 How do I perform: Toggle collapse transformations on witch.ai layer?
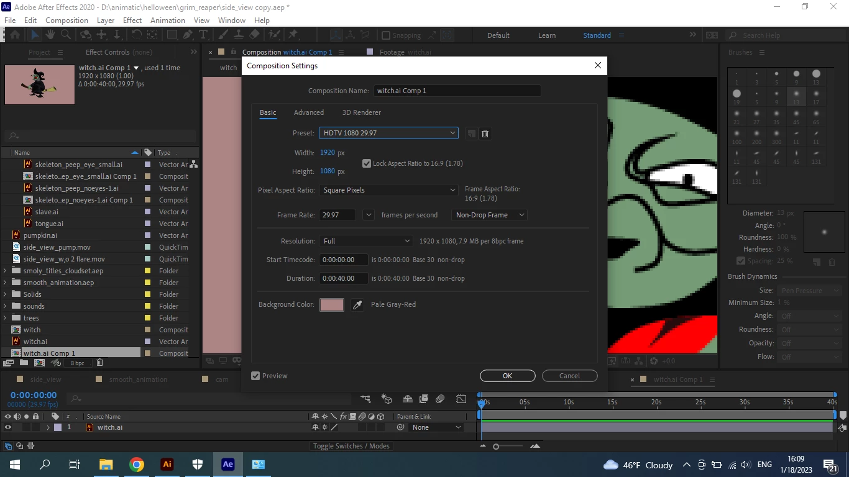coord(324,427)
